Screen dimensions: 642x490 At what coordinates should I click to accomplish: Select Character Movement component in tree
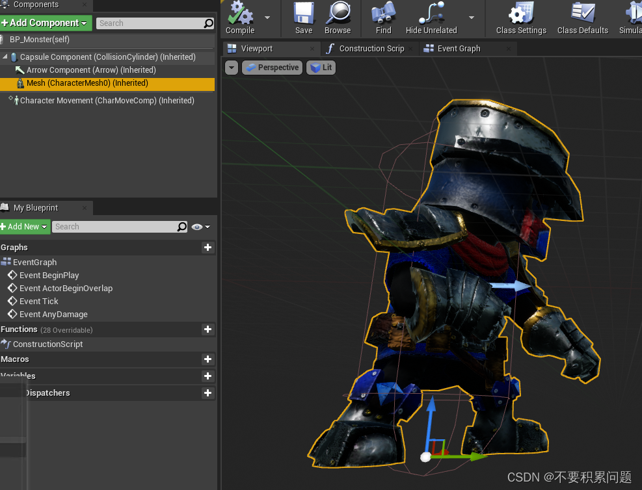pyautogui.click(x=107, y=101)
